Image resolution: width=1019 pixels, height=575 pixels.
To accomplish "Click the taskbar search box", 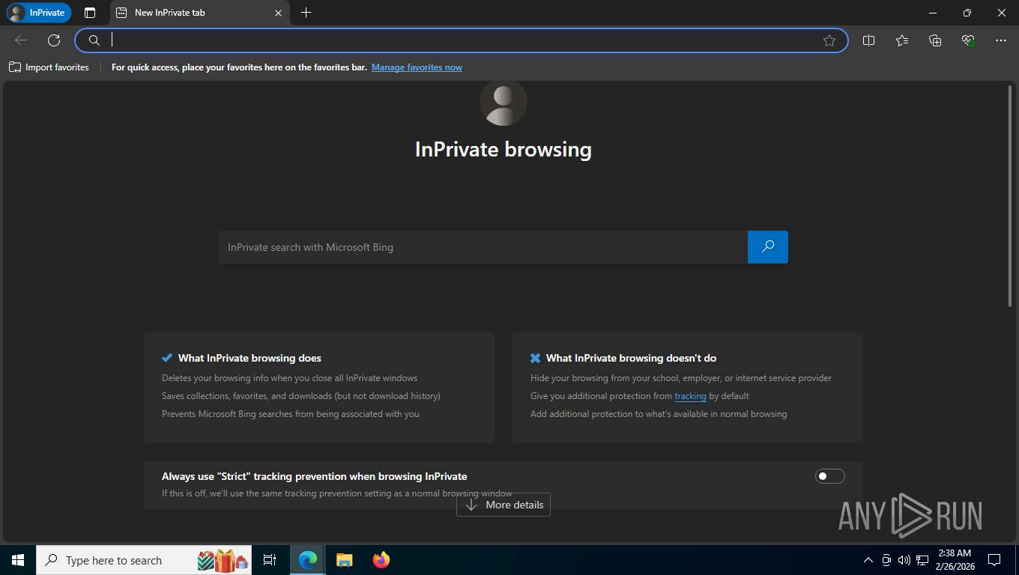I will coord(145,560).
